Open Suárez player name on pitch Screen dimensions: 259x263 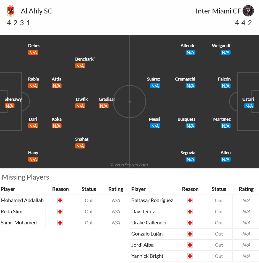pos(154,79)
